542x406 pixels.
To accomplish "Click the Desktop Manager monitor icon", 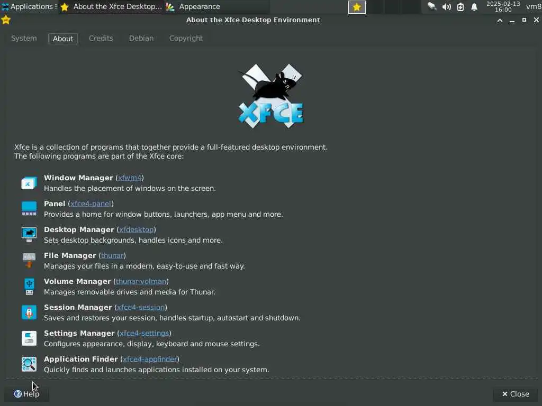I will click(29, 235).
